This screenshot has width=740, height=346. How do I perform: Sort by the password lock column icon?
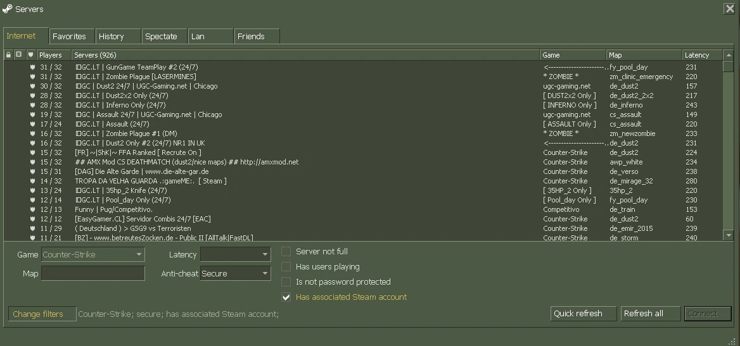click(8, 54)
